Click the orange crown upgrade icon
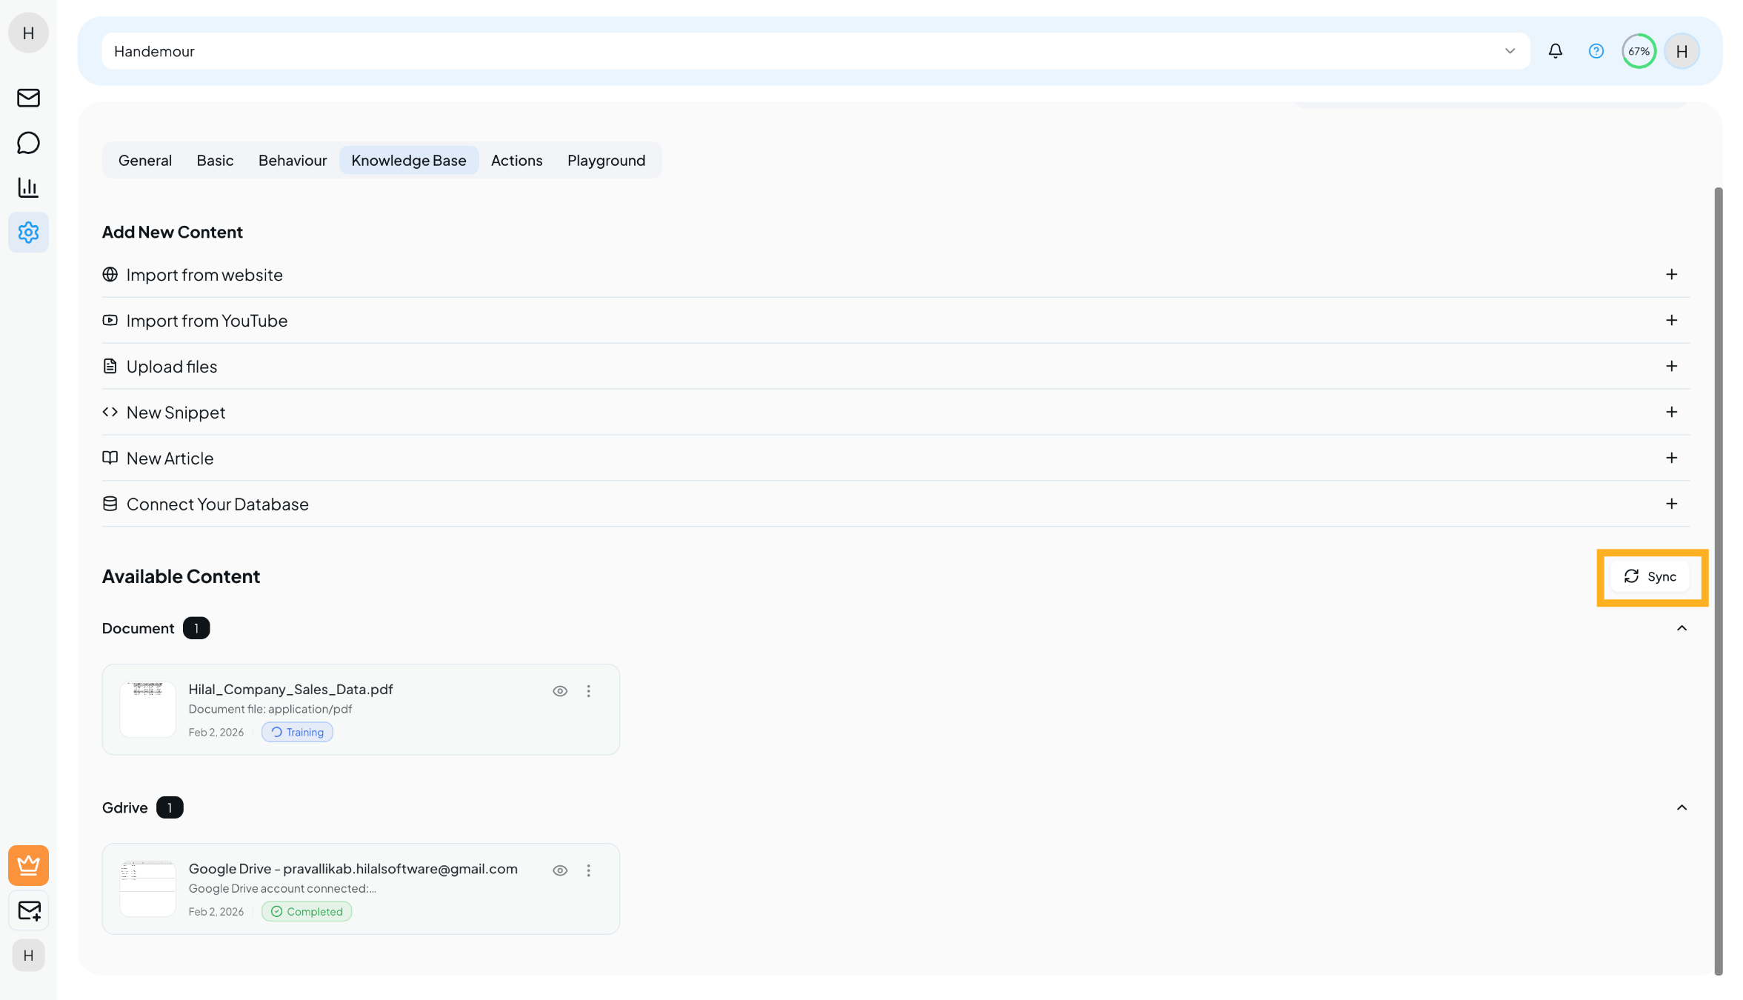 coord(28,865)
